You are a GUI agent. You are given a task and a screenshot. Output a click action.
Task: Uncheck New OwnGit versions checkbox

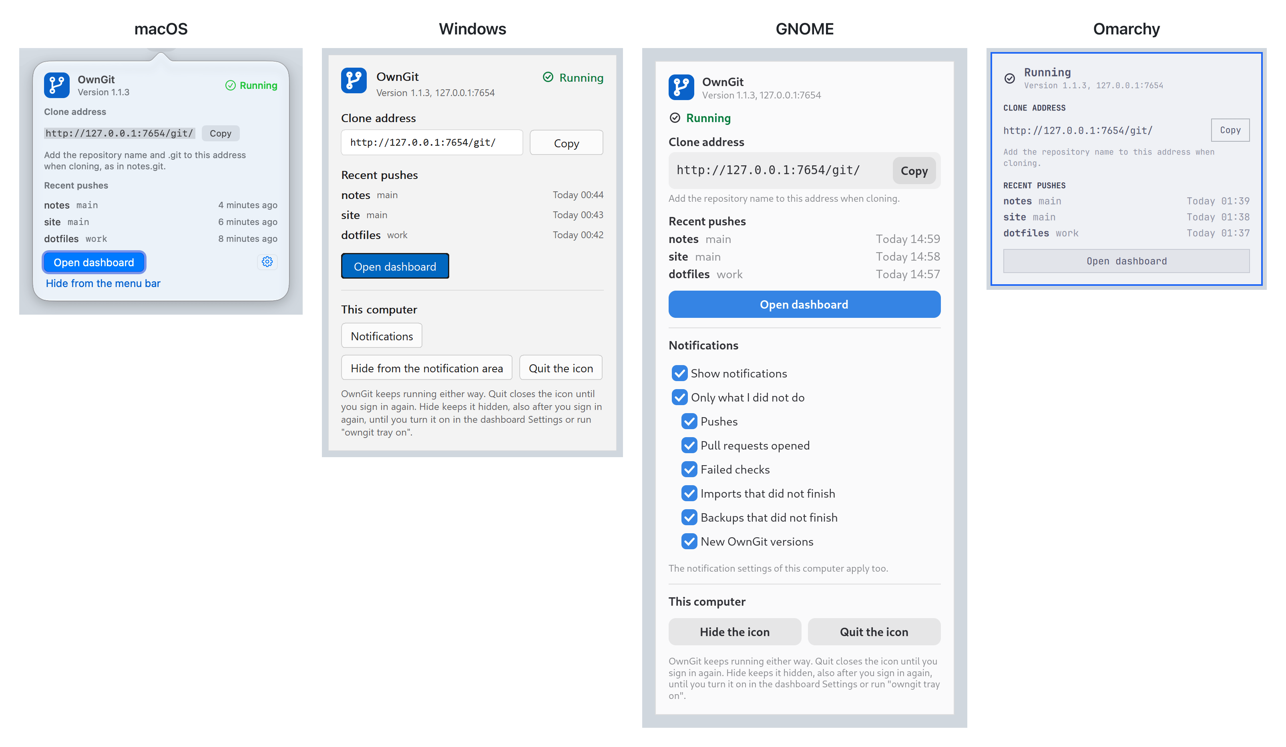[x=689, y=541]
